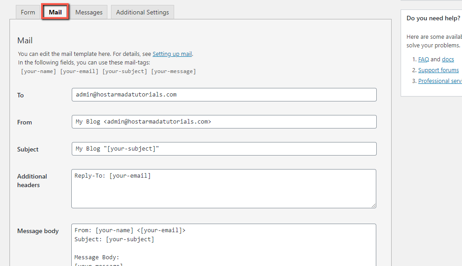
Task: Switch to the Form tab
Action: [x=28, y=12]
